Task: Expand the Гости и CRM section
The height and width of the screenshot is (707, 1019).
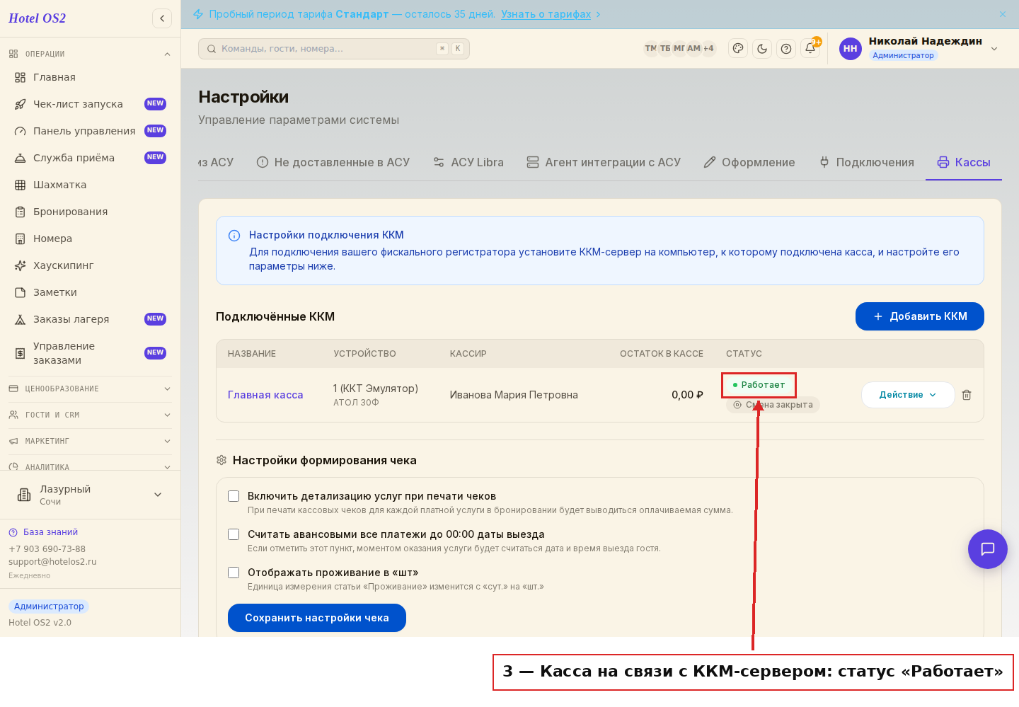Action: [91, 415]
